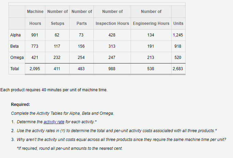The height and width of the screenshot is (158, 233).
Task: Click Alpha machine hours value 901
Action: [x=35, y=35]
